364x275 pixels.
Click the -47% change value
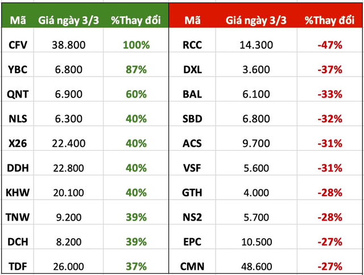[x=330, y=45]
